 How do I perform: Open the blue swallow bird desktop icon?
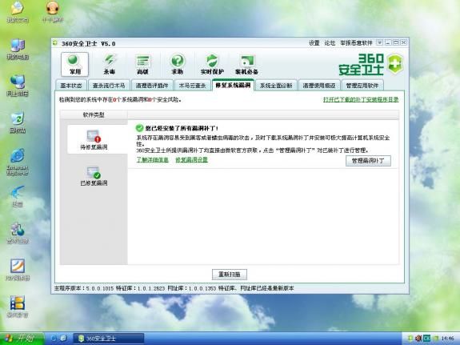pyautogui.click(x=18, y=196)
